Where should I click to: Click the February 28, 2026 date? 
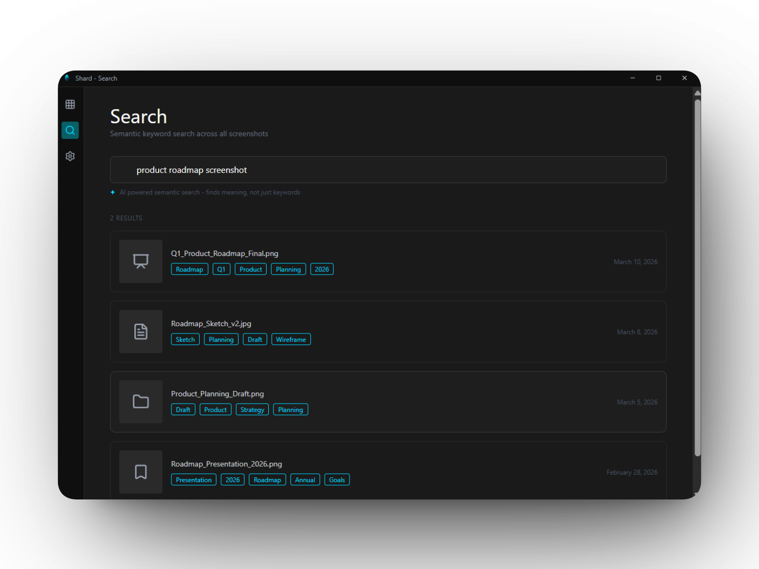(x=632, y=472)
